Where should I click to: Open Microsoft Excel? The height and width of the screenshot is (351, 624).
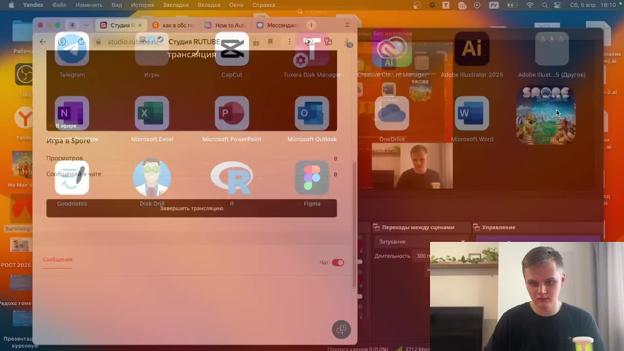click(x=152, y=113)
